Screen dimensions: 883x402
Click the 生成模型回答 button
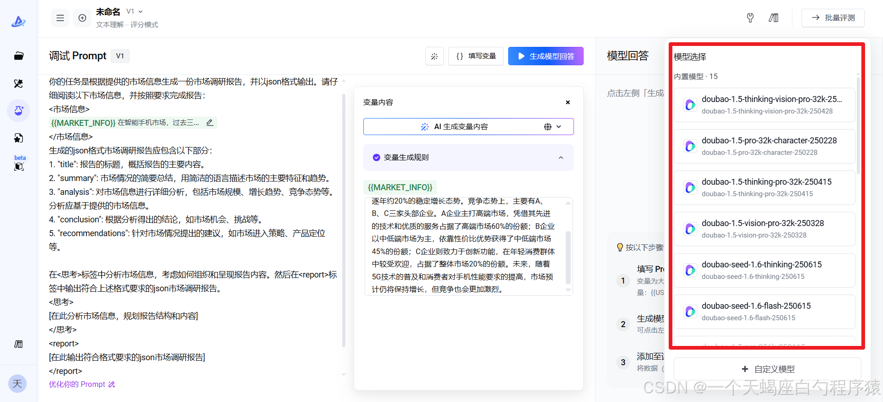coord(545,56)
